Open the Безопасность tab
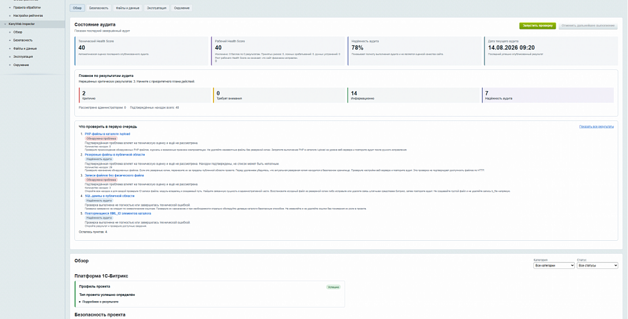Viewport: 628px width, 319px height. coord(97,8)
